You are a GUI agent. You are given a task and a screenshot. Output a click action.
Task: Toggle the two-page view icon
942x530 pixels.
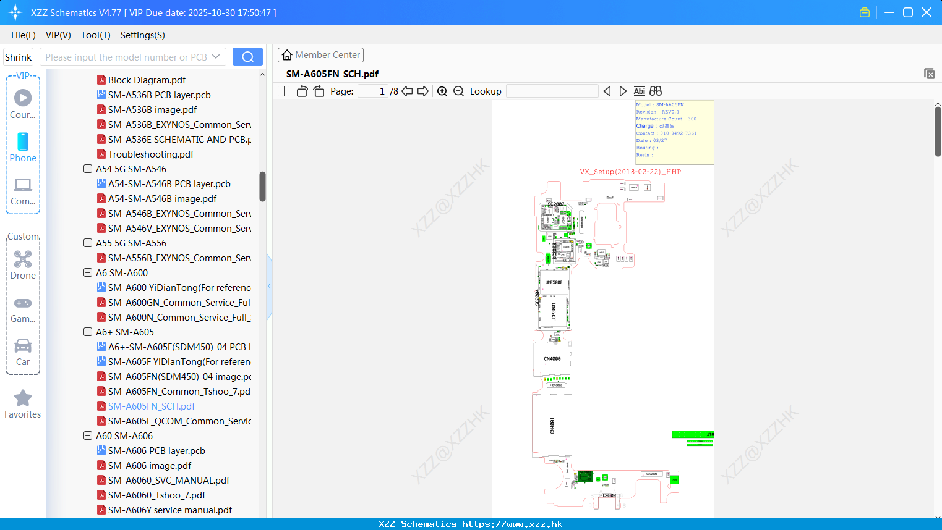(283, 91)
